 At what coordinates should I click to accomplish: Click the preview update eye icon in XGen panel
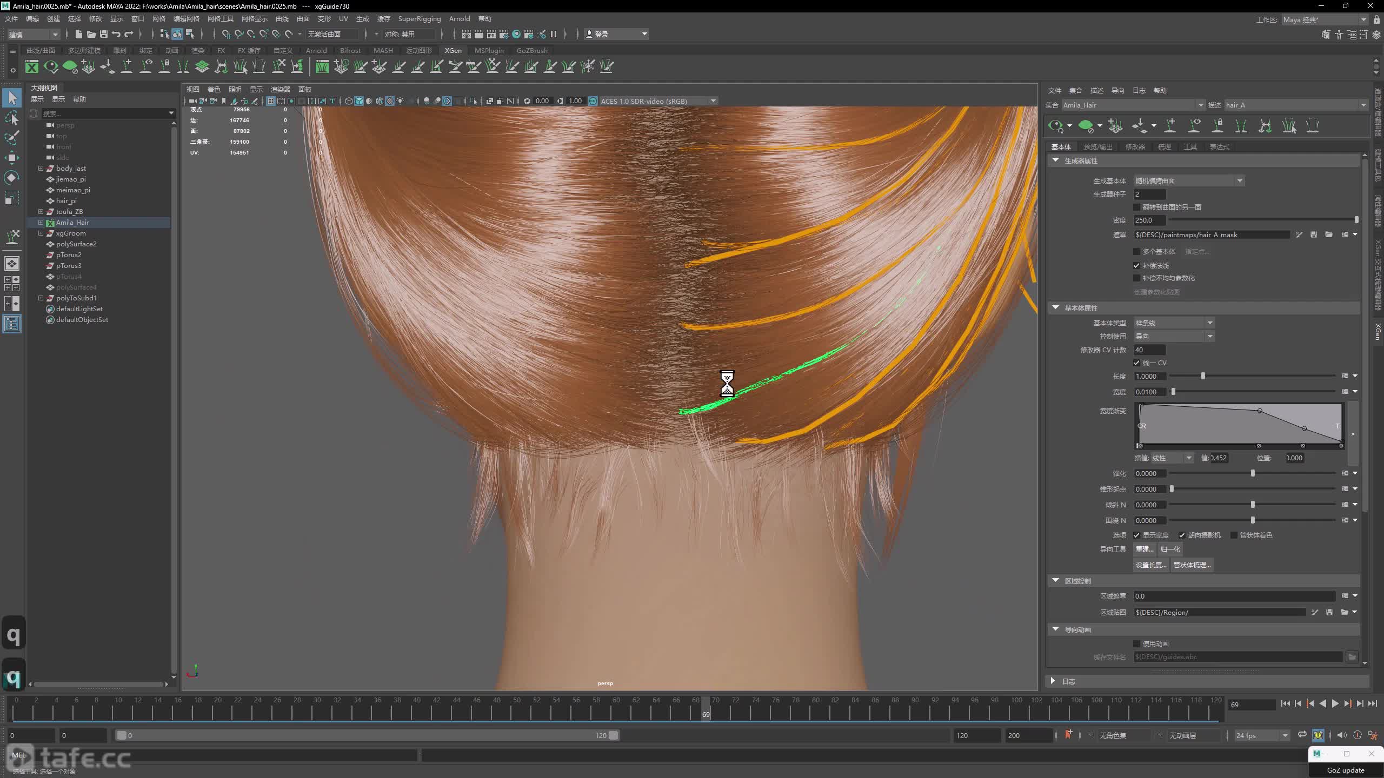[1055, 126]
